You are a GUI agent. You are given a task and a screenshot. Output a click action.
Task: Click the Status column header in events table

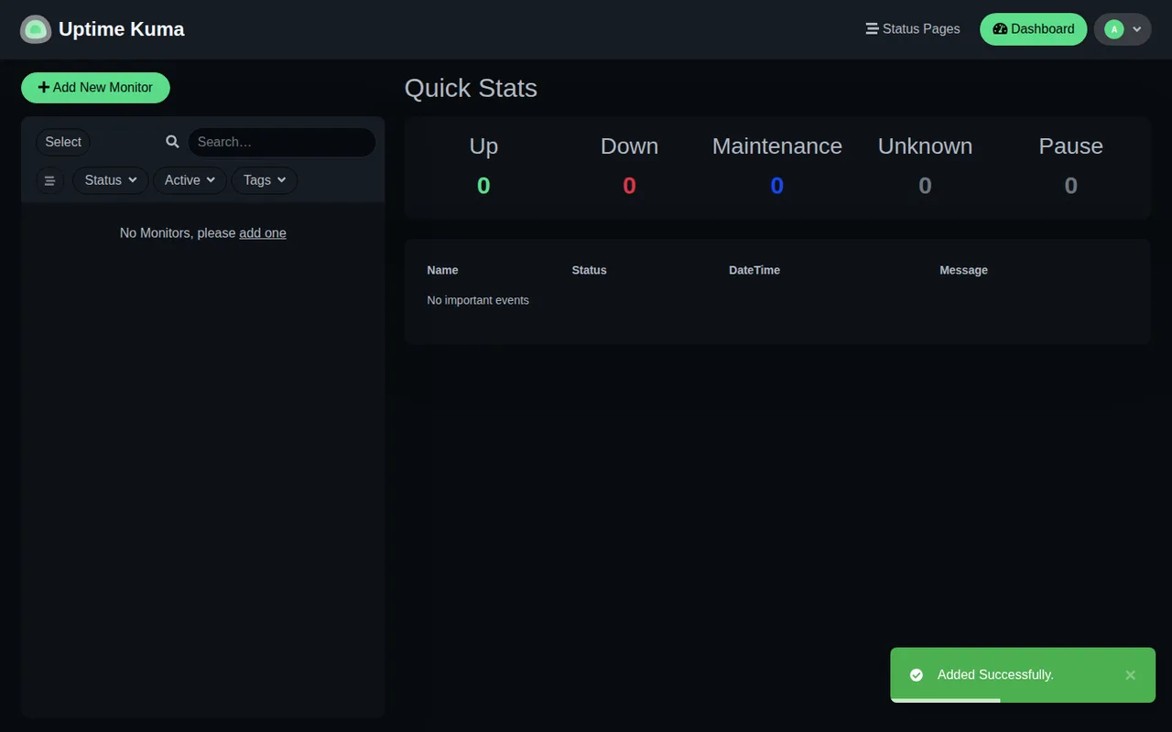tap(589, 270)
